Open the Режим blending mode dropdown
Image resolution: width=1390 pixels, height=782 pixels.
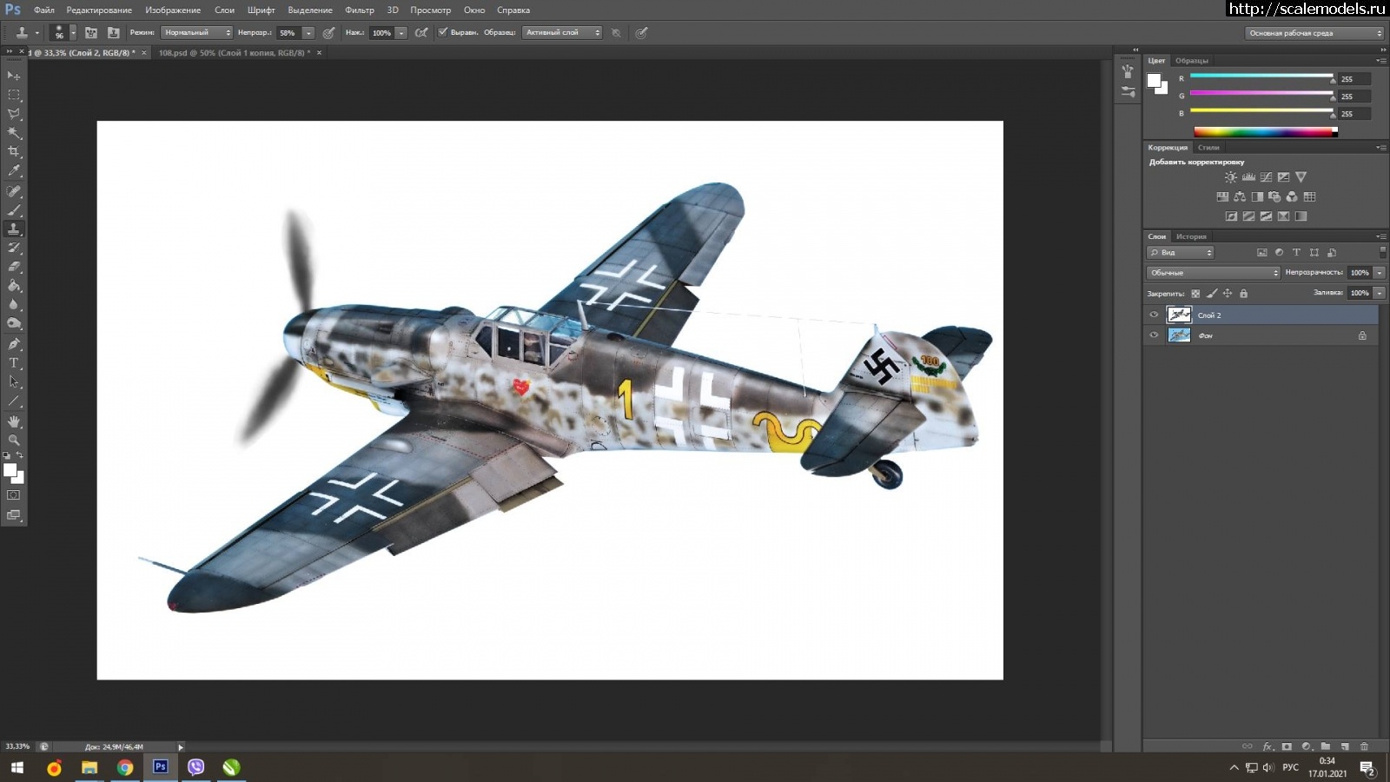(196, 33)
